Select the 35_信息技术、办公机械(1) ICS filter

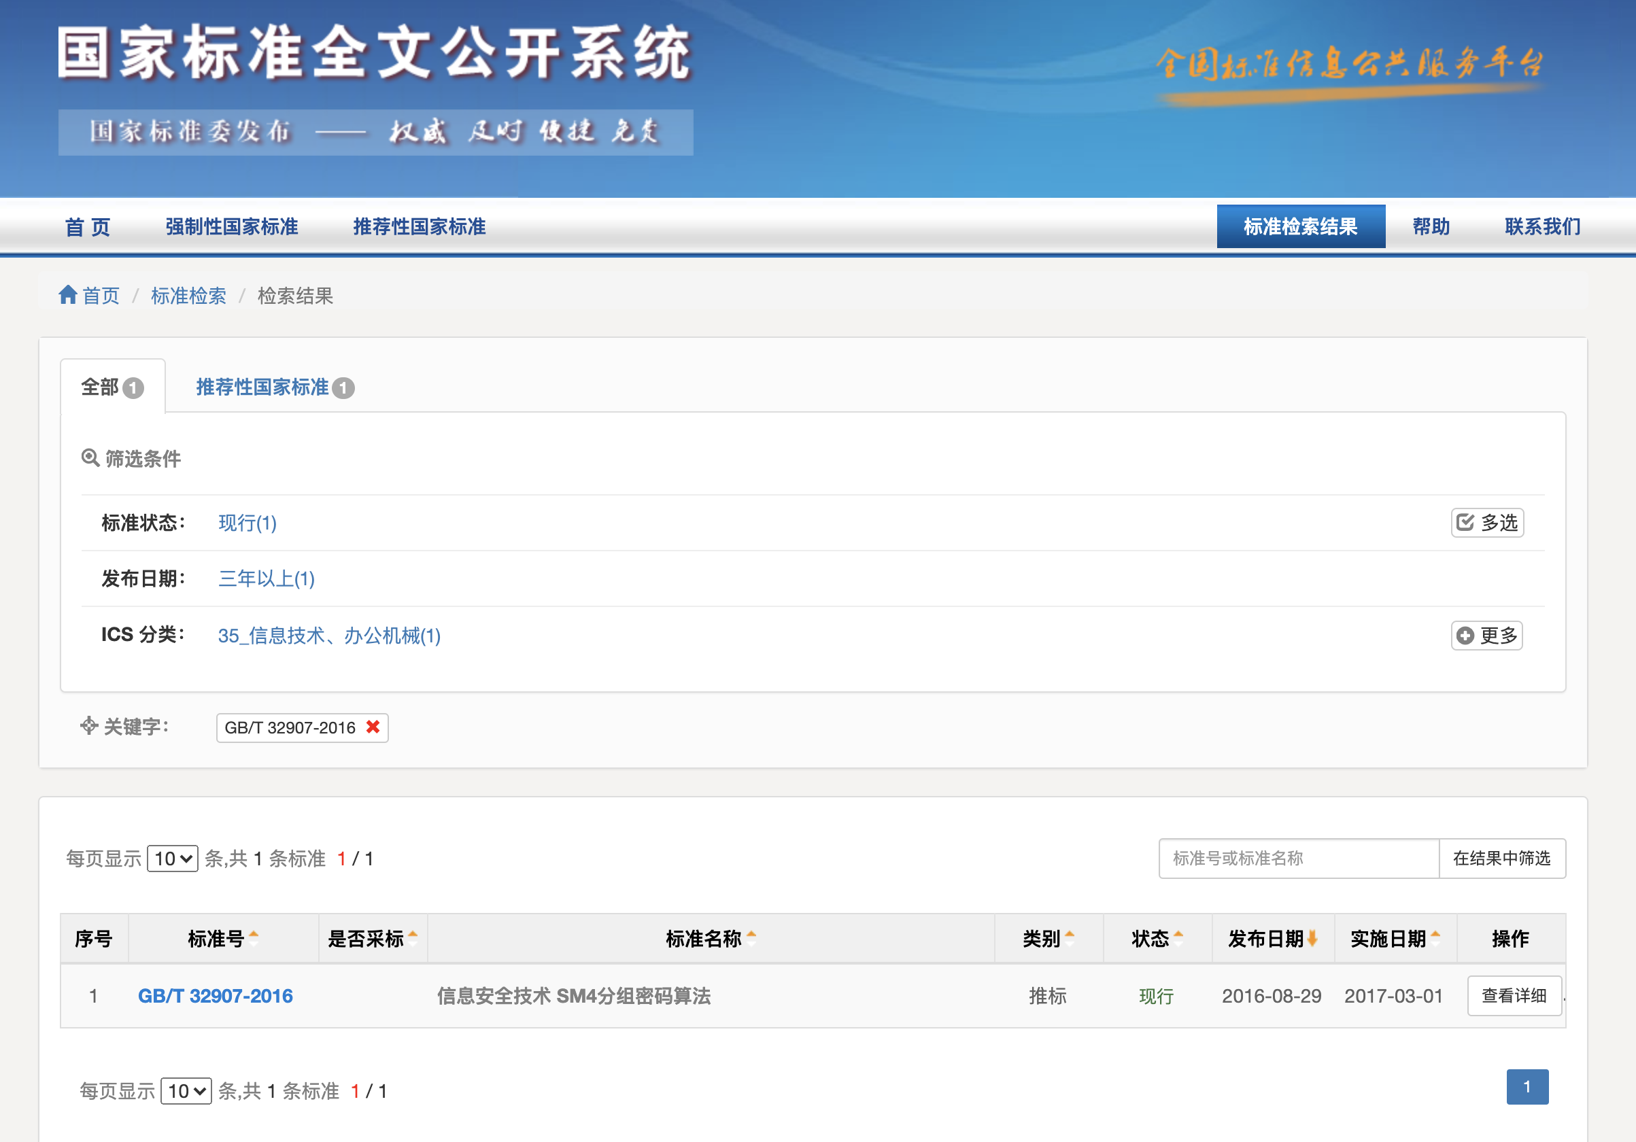point(329,636)
